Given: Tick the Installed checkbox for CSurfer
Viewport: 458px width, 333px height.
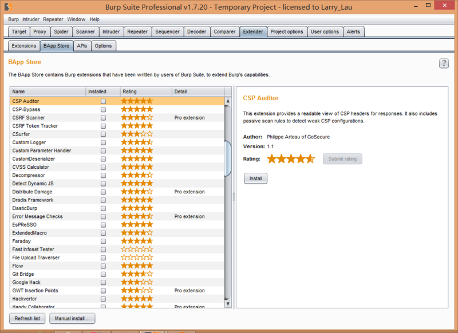Looking at the screenshot, I should (103, 134).
